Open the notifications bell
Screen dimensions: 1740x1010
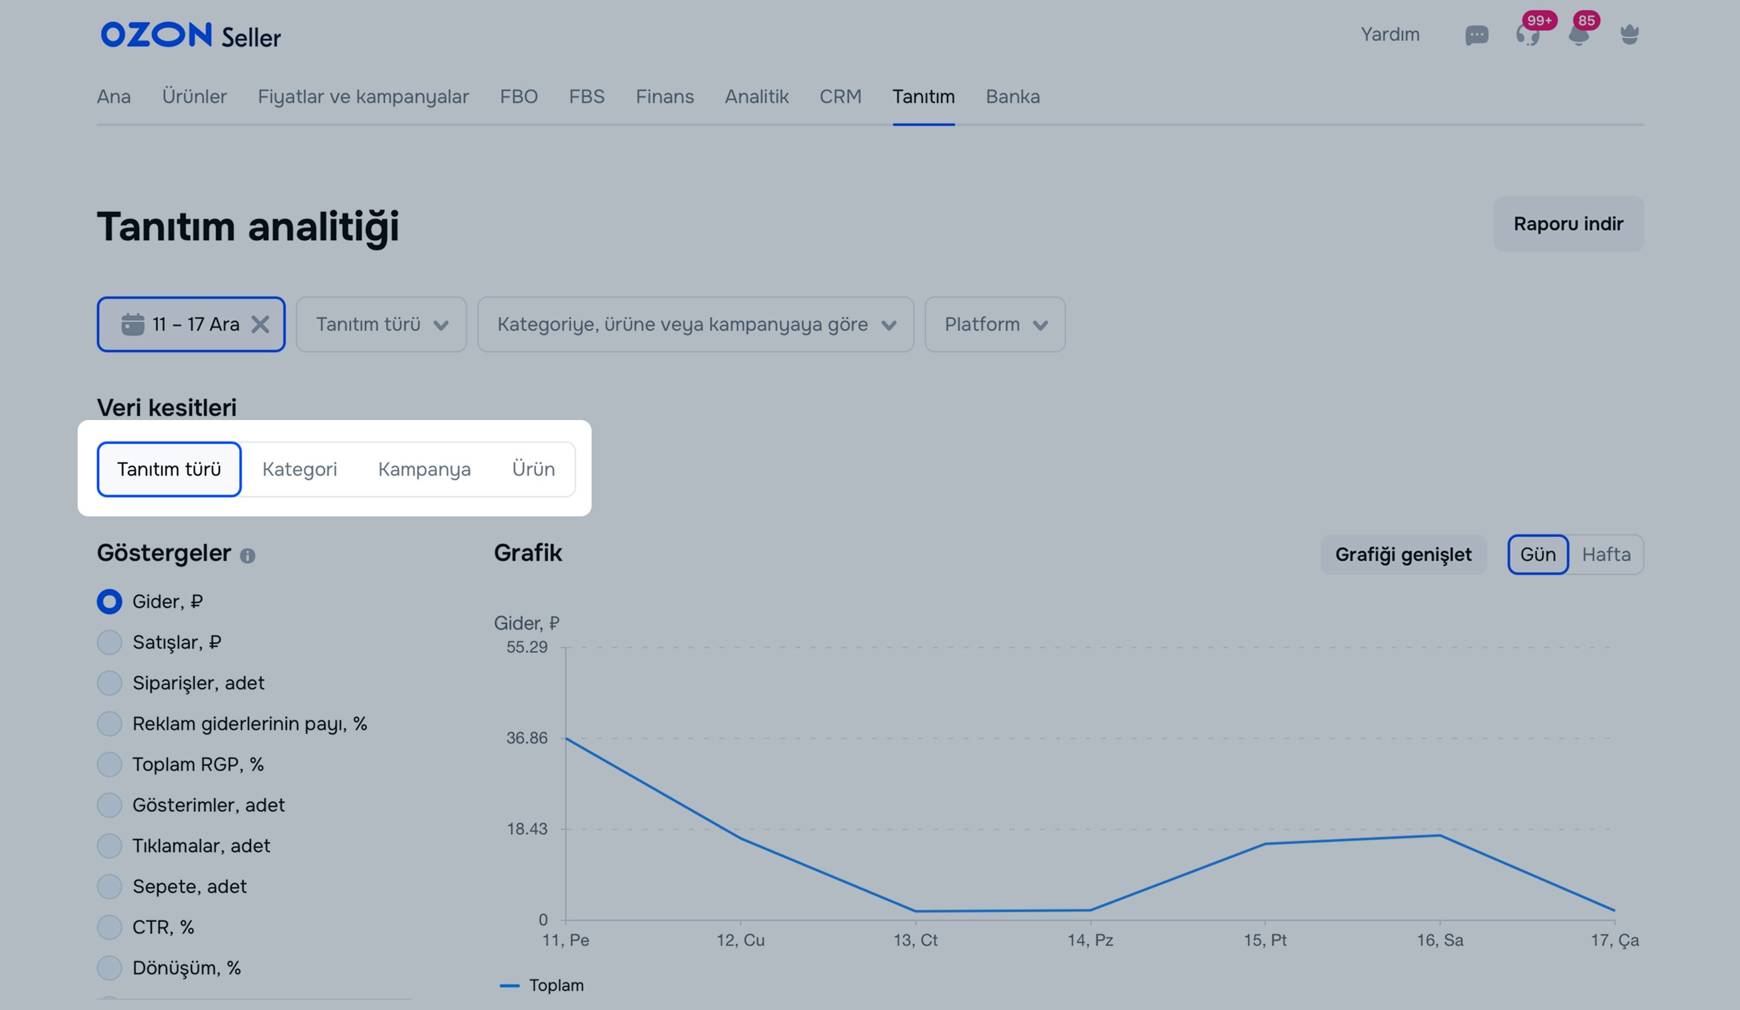click(x=1579, y=35)
